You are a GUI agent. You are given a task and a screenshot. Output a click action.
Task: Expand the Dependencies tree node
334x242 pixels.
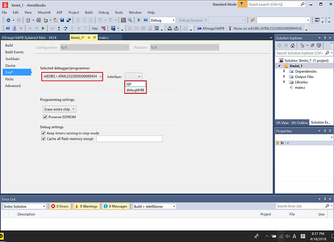[x=284, y=71]
